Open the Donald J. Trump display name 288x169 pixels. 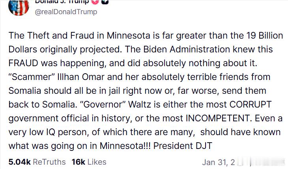point(62,2)
